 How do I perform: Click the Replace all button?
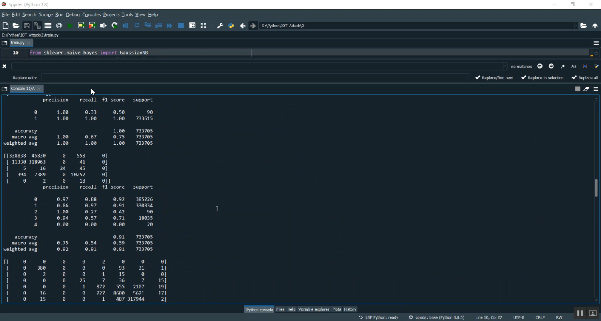[x=585, y=78]
